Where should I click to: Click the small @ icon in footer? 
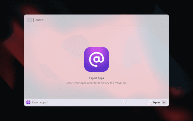(x=28, y=103)
